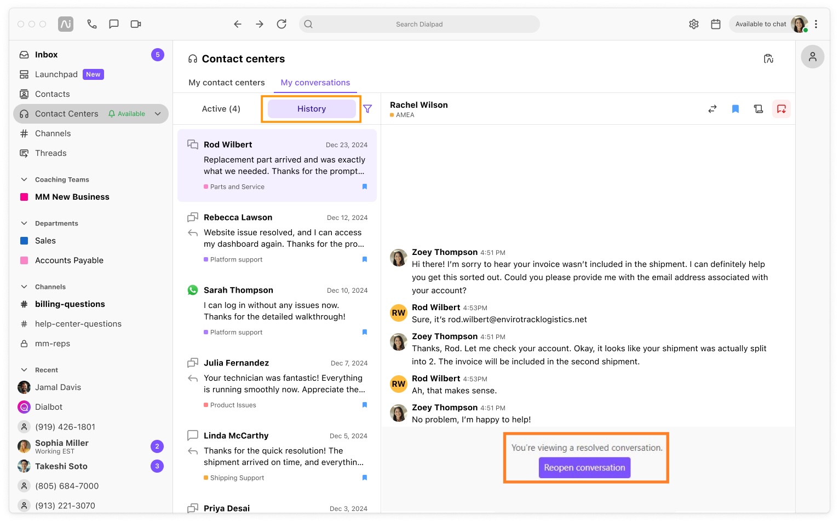This screenshot has height=523, width=839.
Task: Toggle bookmark on Sarah Thompson conversation
Action: click(x=365, y=332)
